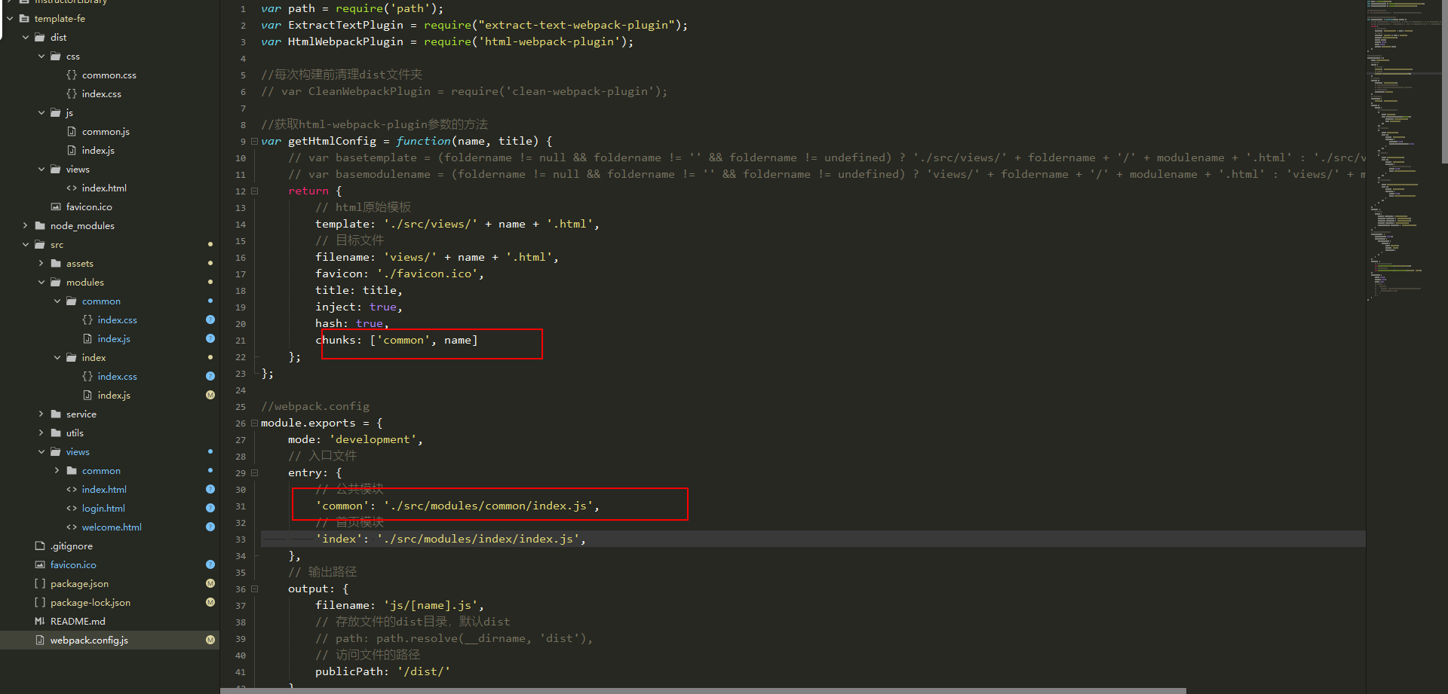This screenshot has height=694, width=1448.
Task: Click './favicon.ico' string on line 17
Action: point(427,274)
